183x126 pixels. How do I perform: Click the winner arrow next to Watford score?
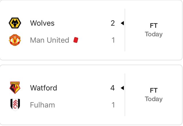point(122,88)
